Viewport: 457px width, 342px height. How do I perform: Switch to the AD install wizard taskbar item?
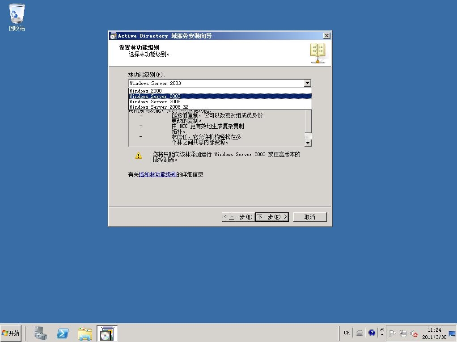tap(107, 333)
